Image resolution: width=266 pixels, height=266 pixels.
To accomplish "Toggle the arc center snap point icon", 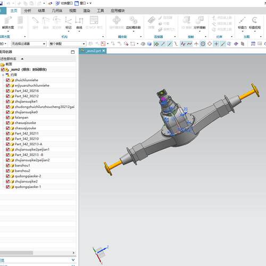I will click(203, 44).
